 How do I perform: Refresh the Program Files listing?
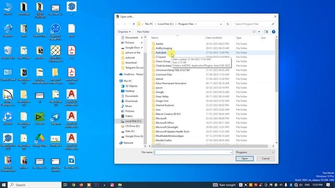tap(228, 24)
